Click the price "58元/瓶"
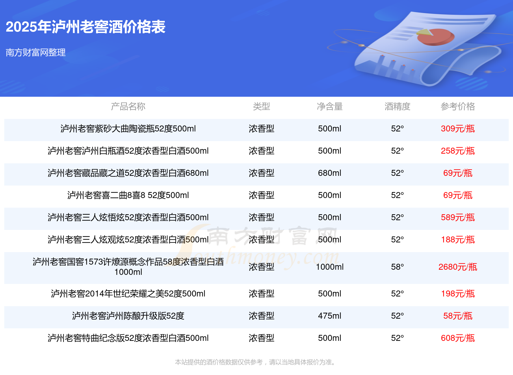 458,316
